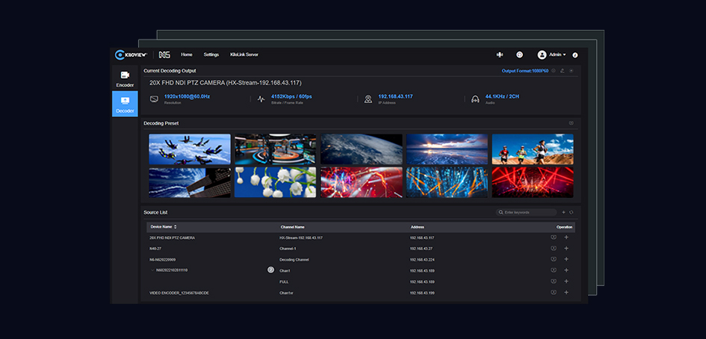This screenshot has height=339, width=706.
Task: Click the Output Format:1080P60 link
Action: (525, 71)
